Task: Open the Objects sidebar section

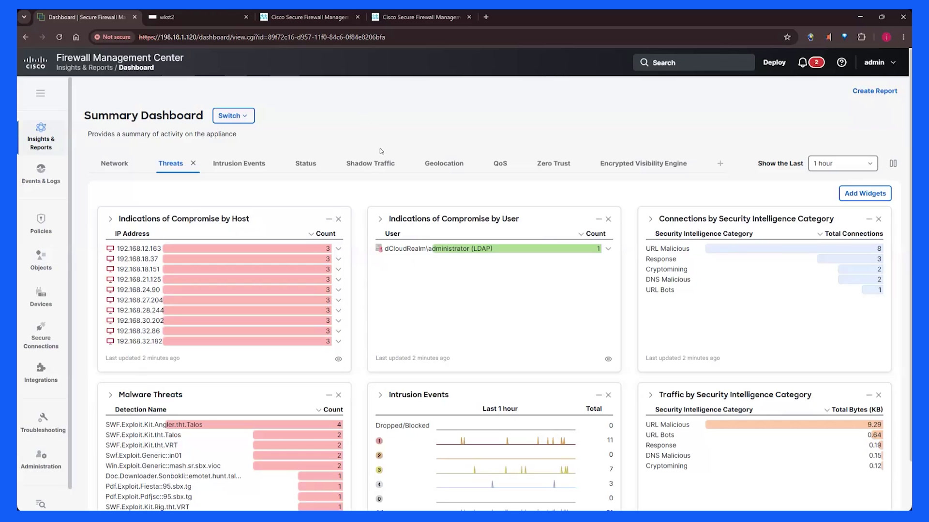Action: pos(41,260)
